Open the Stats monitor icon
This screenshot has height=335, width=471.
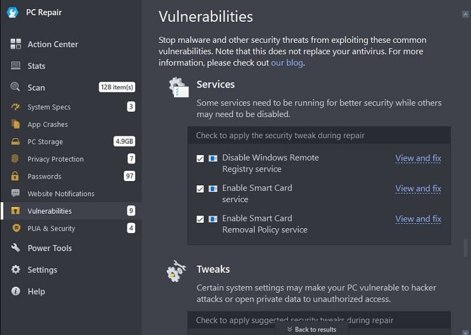click(16, 66)
